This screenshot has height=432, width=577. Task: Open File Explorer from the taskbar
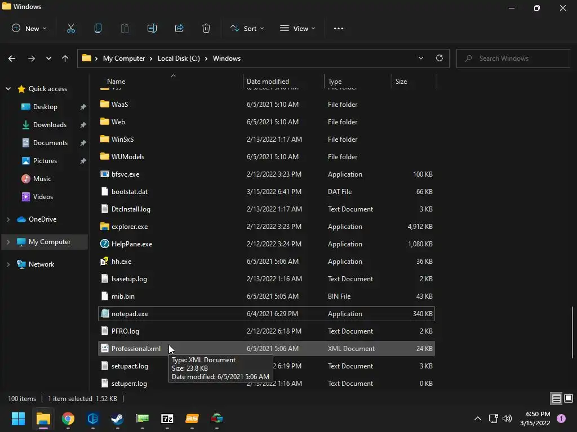click(x=43, y=418)
